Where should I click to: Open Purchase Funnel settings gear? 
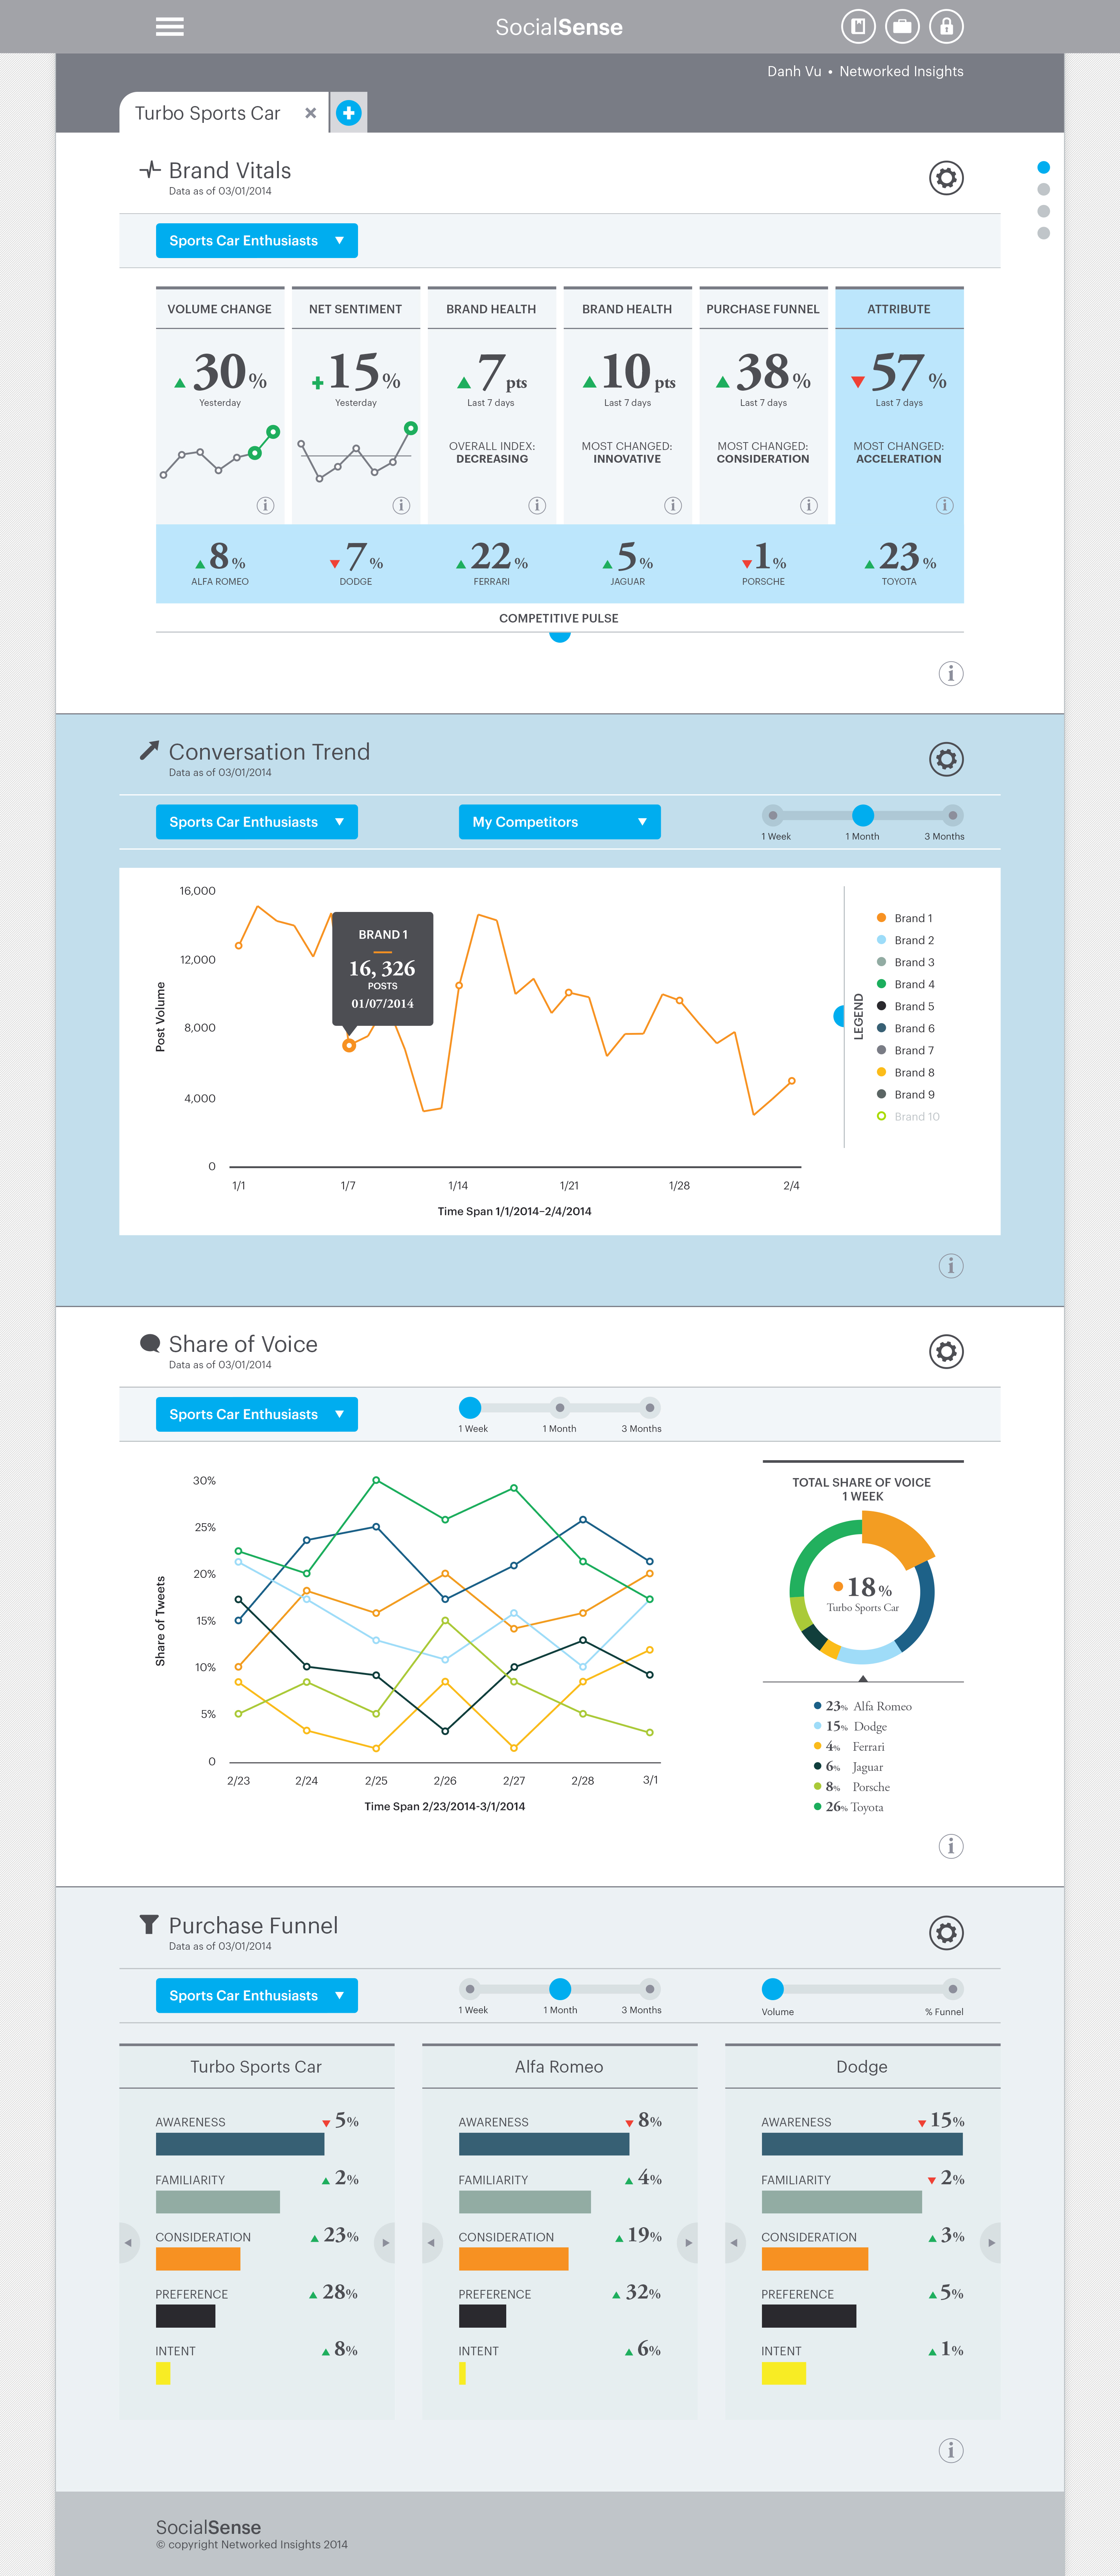click(946, 1932)
